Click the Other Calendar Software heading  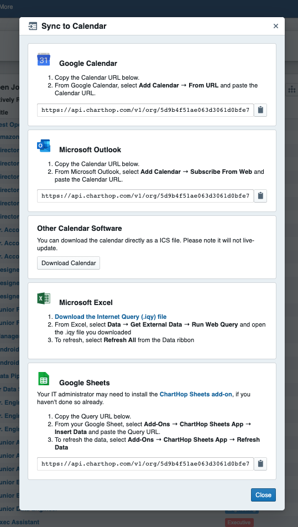pos(80,229)
